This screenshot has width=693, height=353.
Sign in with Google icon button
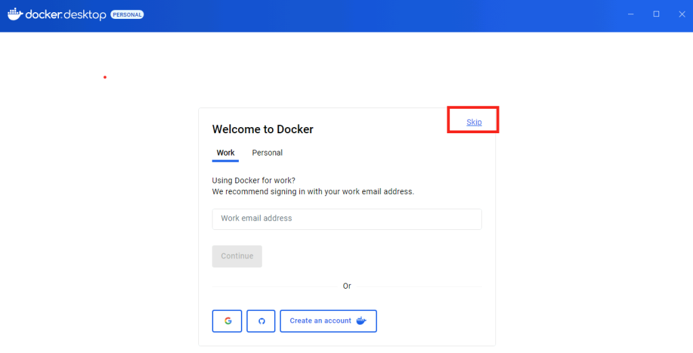[227, 321]
